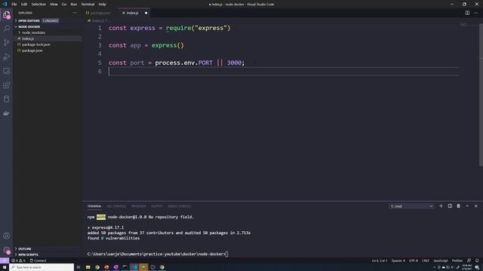Split the terminal pane
This screenshot has width=483, height=271.
pyautogui.click(x=450, y=206)
